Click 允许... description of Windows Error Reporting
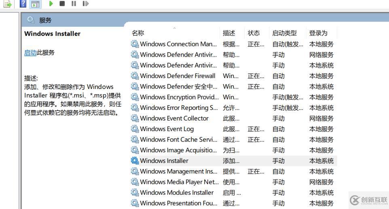Image resolution: width=389 pixels, height=209 pixels. [231, 108]
